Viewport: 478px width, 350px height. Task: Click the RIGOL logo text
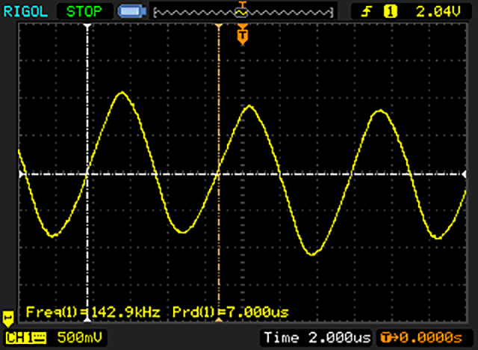point(25,12)
